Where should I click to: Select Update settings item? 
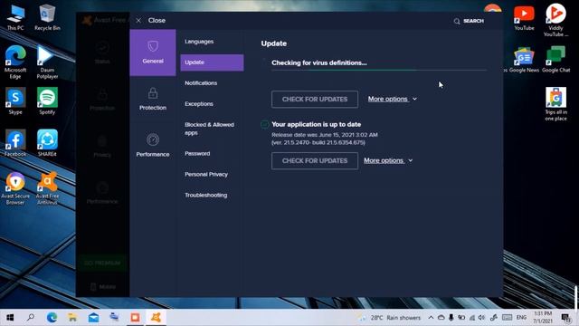pyautogui.click(x=212, y=62)
